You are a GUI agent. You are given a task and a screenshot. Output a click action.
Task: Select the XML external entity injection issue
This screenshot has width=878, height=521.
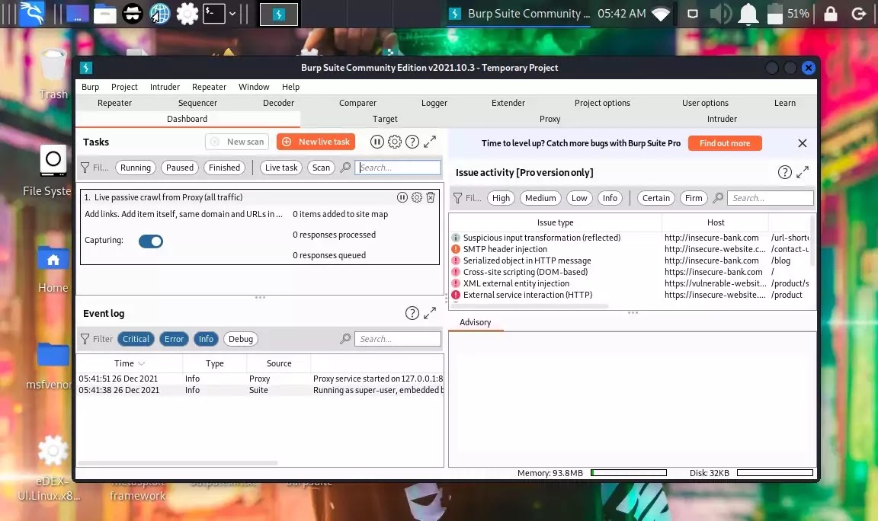(631, 283)
